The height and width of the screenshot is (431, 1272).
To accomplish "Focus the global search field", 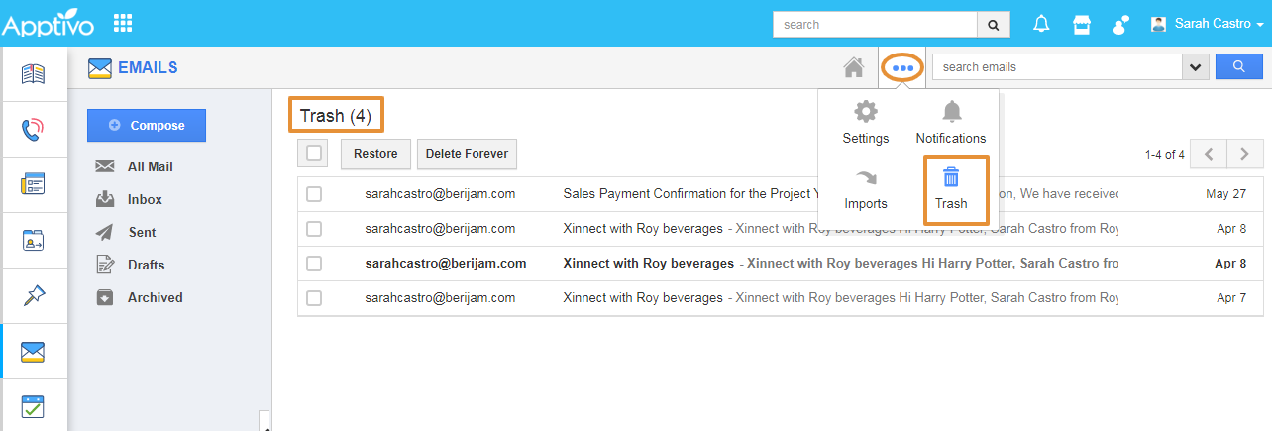I will [875, 25].
